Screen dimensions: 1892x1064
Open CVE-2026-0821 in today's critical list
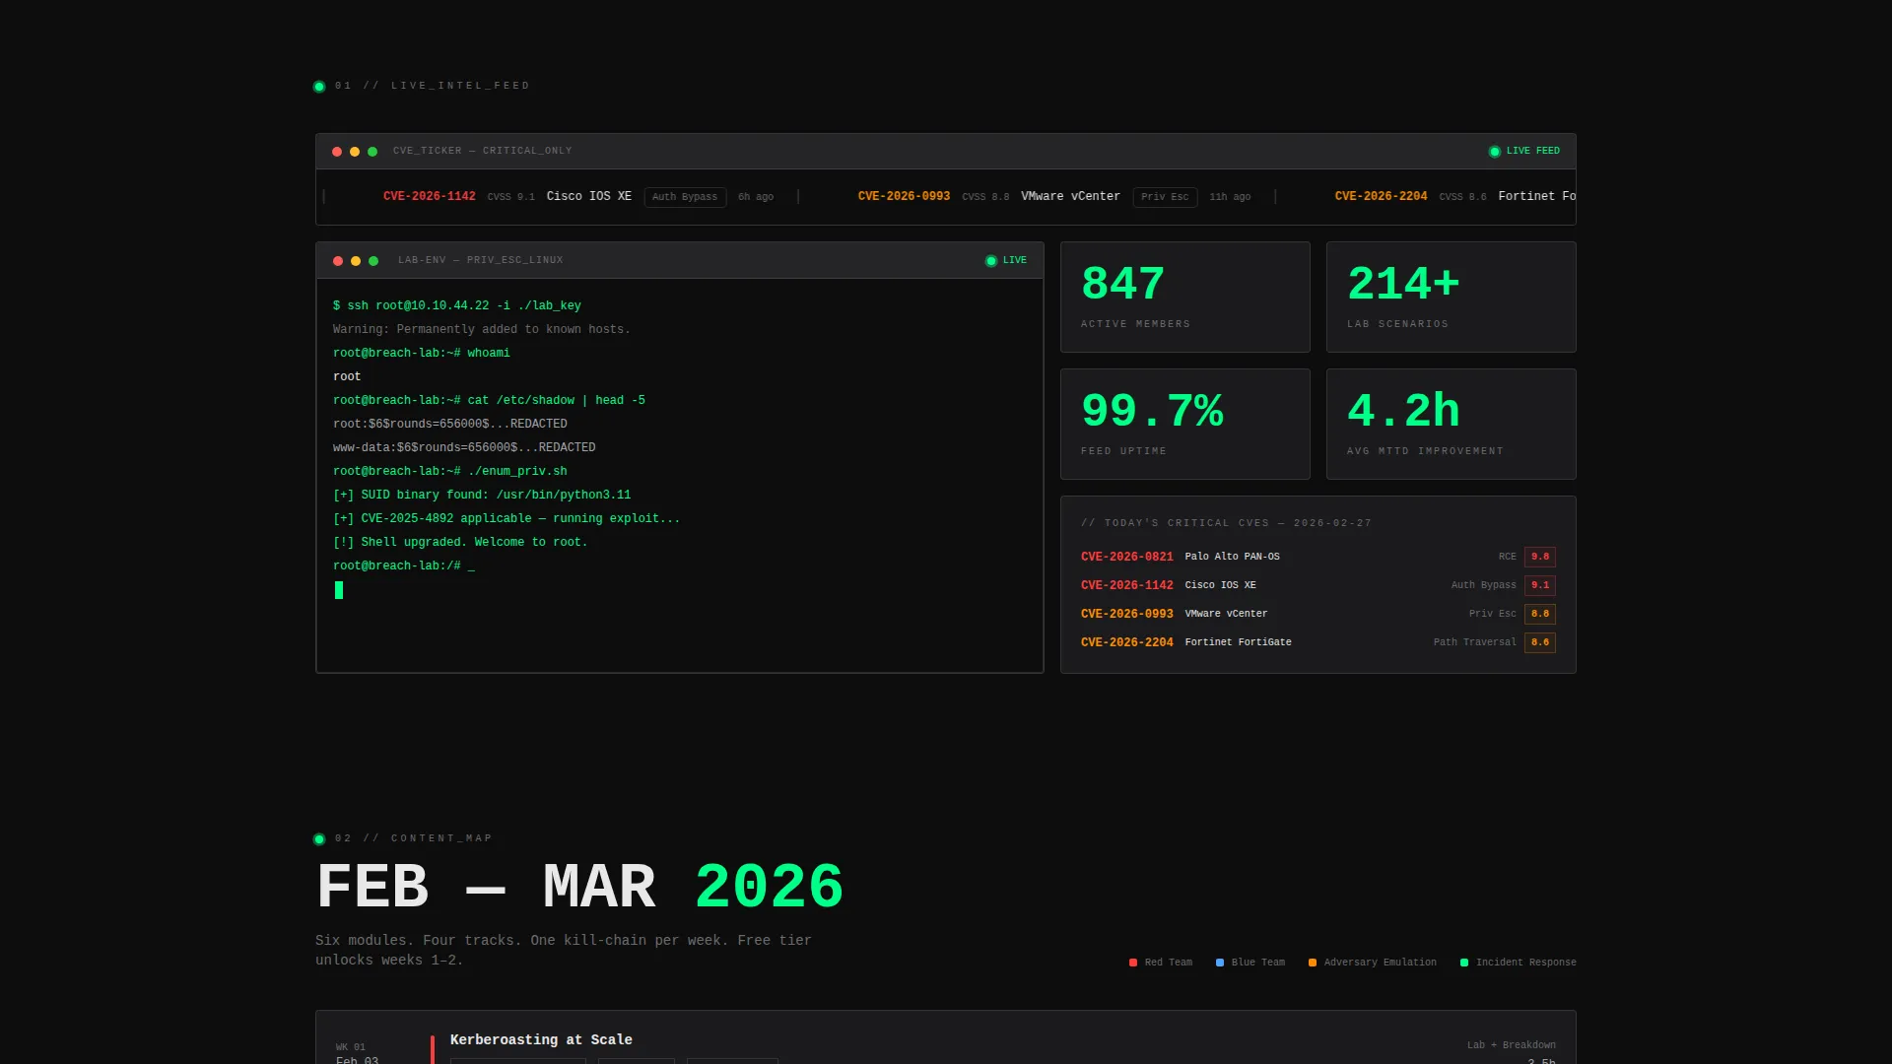tap(1127, 557)
